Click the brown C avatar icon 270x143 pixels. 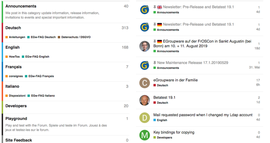145,83
